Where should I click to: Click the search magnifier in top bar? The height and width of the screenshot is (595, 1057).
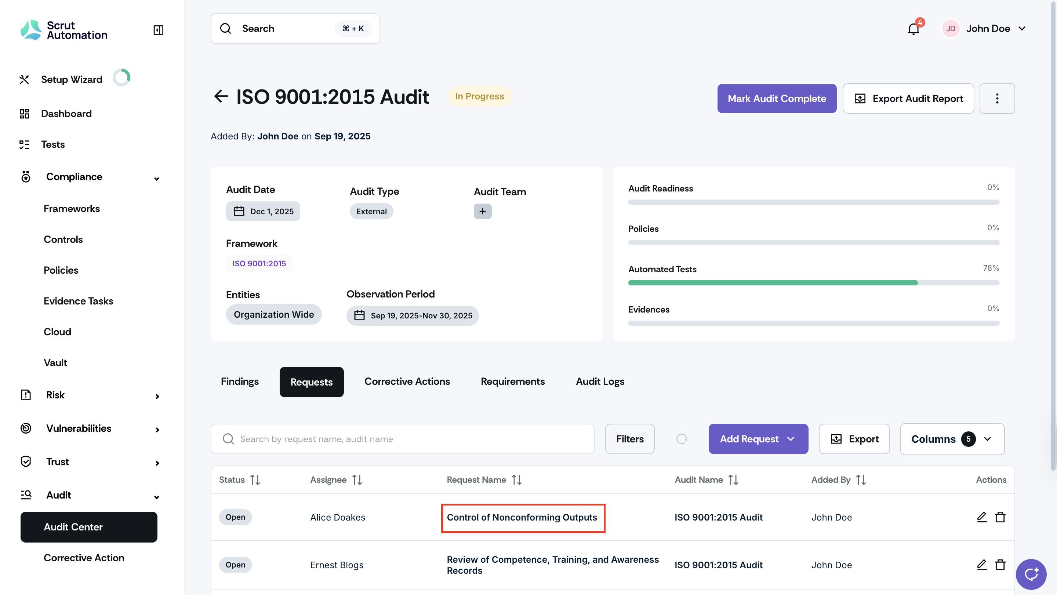[226, 28]
